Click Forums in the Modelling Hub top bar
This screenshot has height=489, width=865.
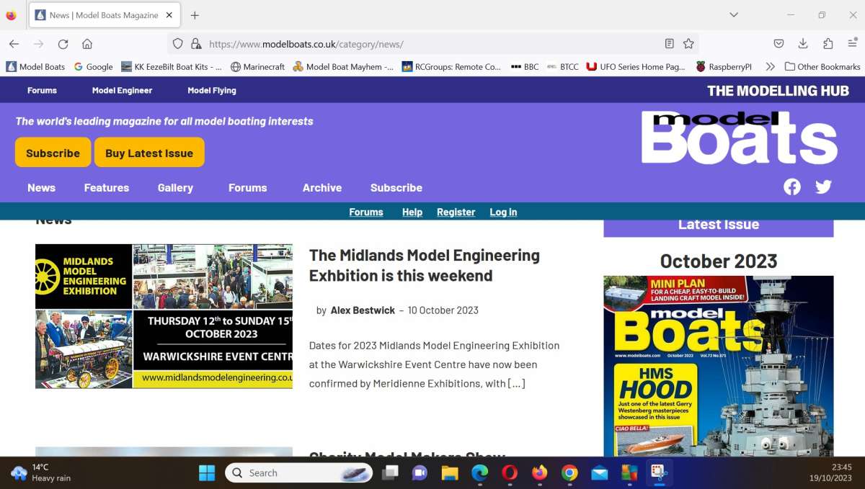coord(42,90)
